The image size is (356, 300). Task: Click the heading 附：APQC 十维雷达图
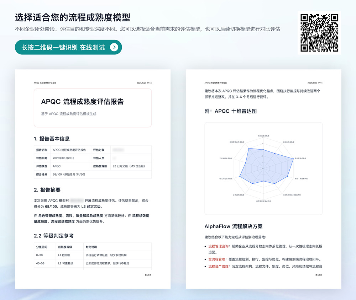click(x=231, y=111)
